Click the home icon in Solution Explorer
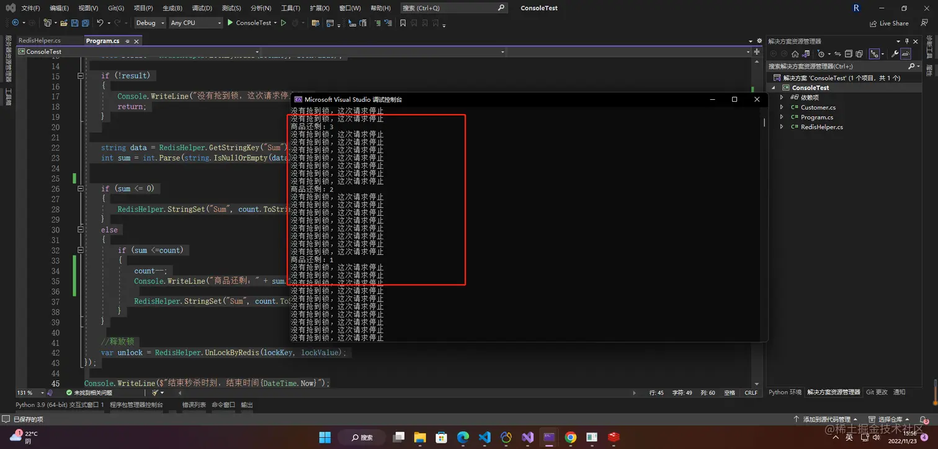This screenshot has height=449, width=938. pyautogui.click(x=795, y=54)
